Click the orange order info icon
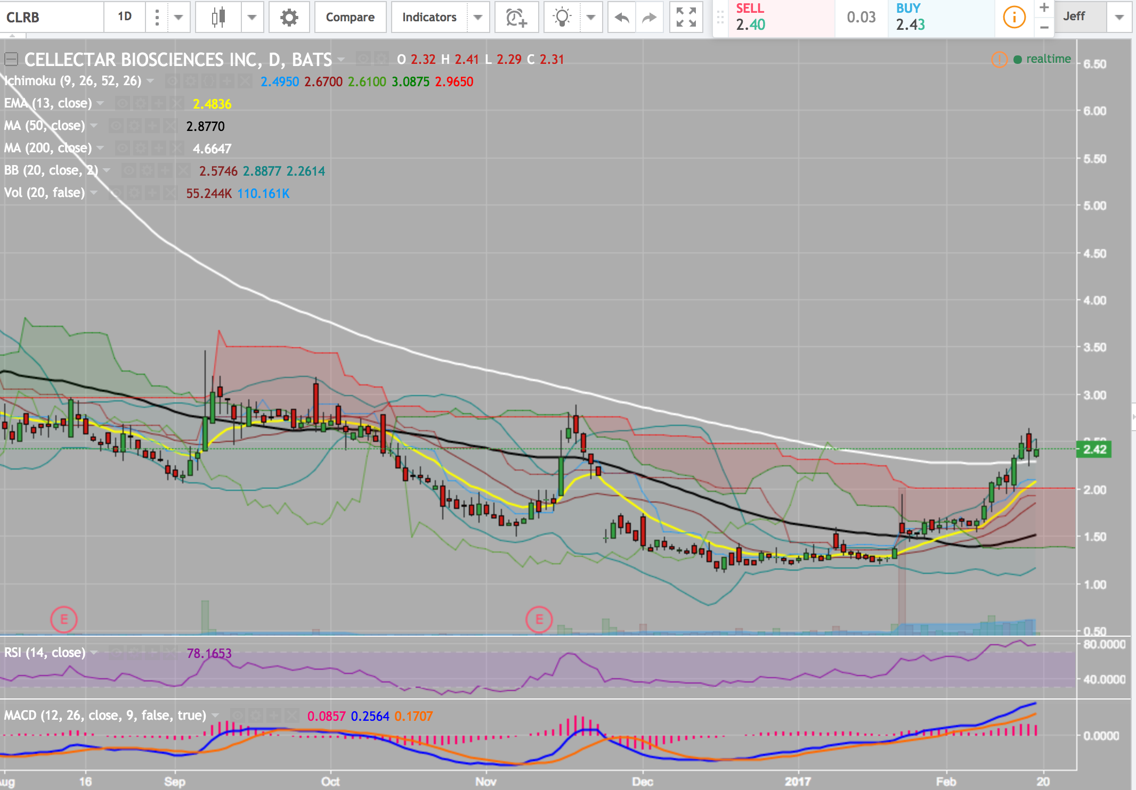1136x790 pixels. [x=1013, y=18]
